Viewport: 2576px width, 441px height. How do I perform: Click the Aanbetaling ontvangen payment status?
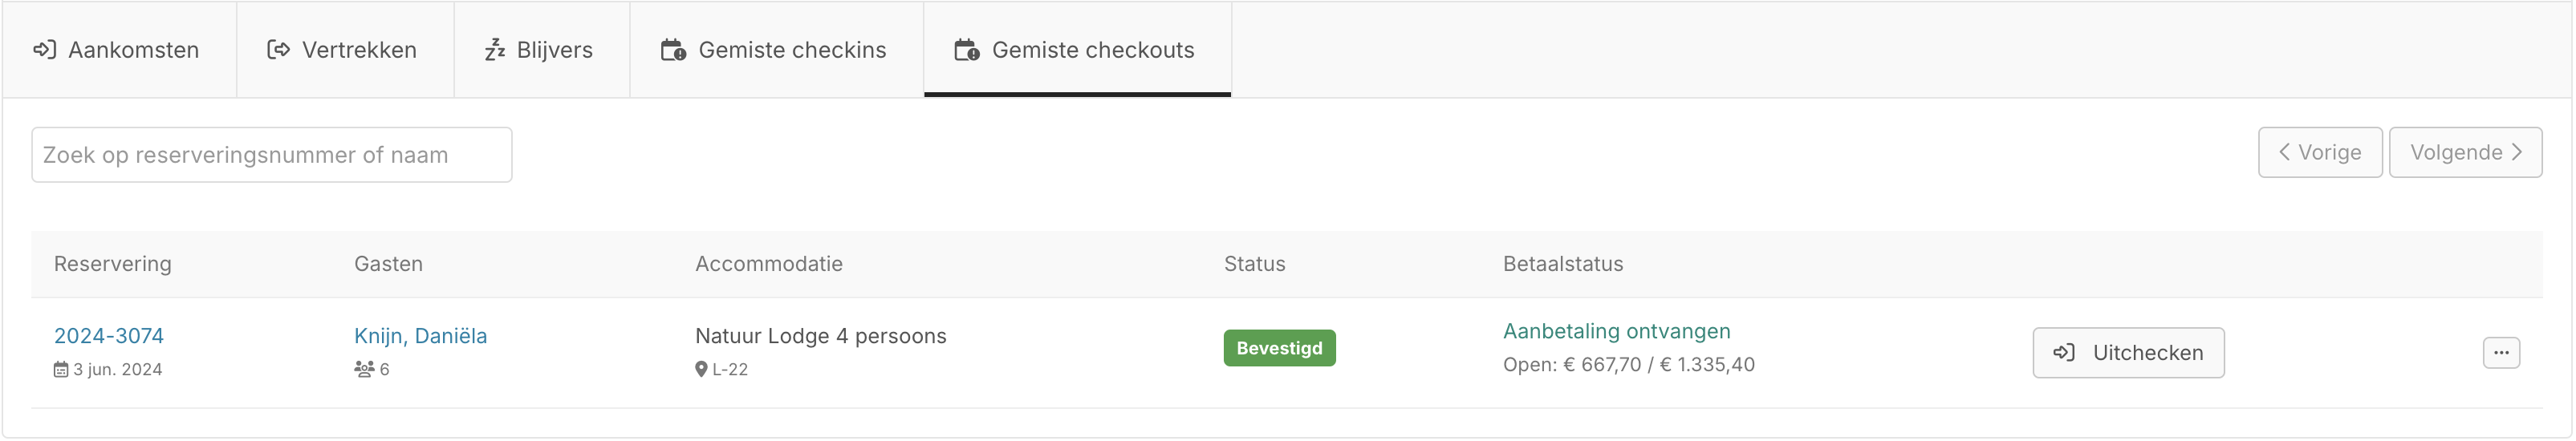(1616, 331)
